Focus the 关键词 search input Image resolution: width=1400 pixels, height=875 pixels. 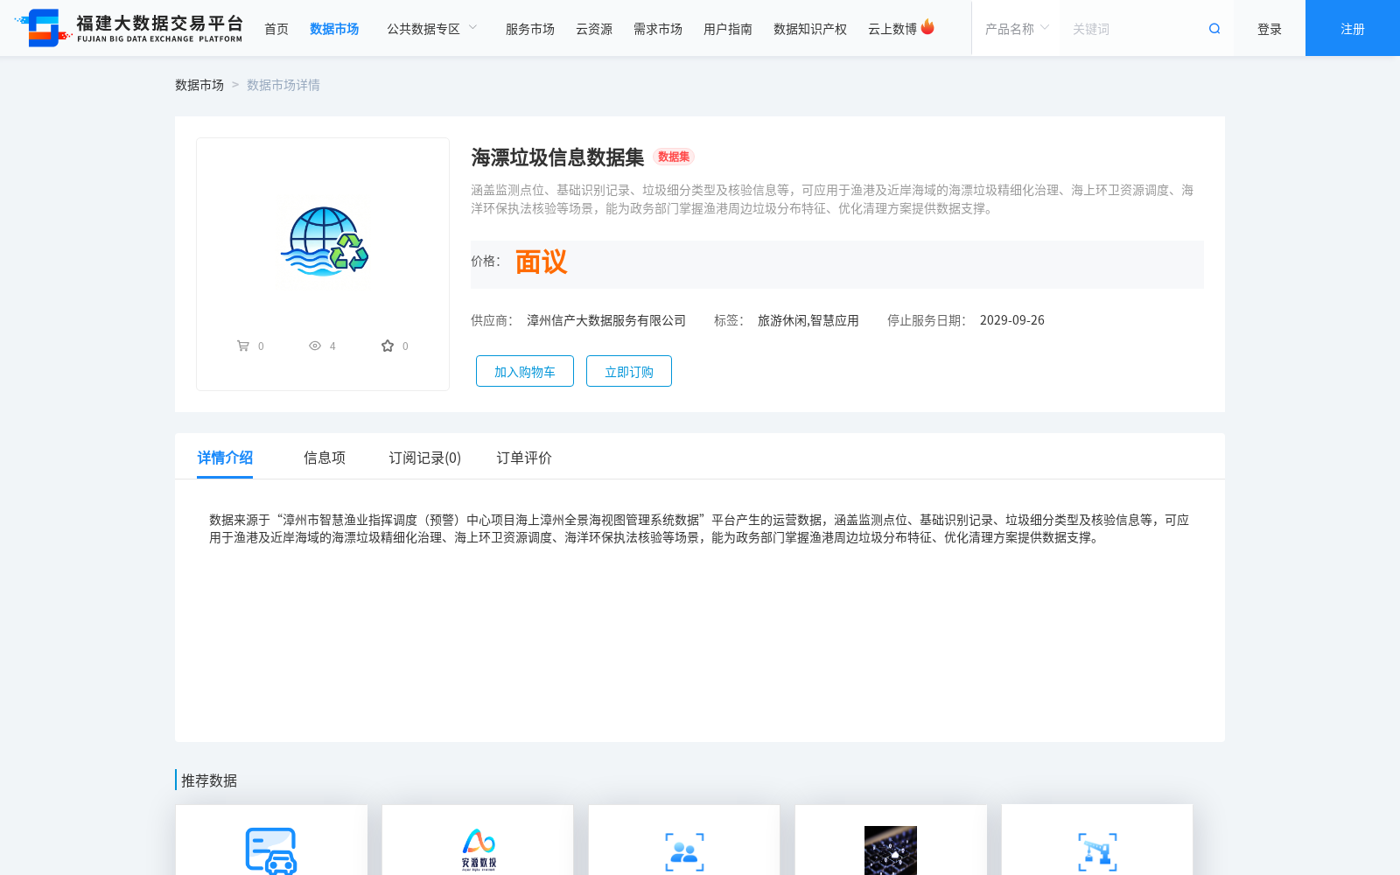point(1133,29)
